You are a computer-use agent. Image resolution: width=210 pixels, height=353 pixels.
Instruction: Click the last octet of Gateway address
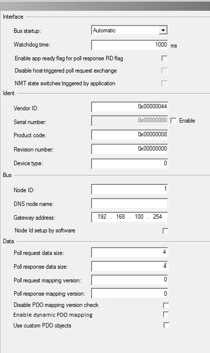point(158,217)
